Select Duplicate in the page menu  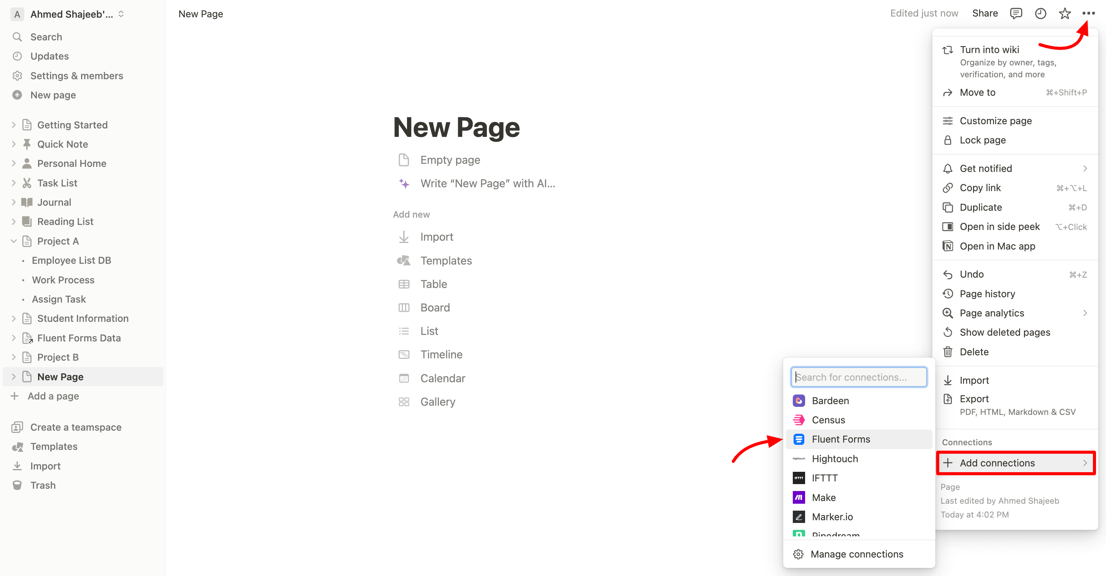click(x=981, y=207)
